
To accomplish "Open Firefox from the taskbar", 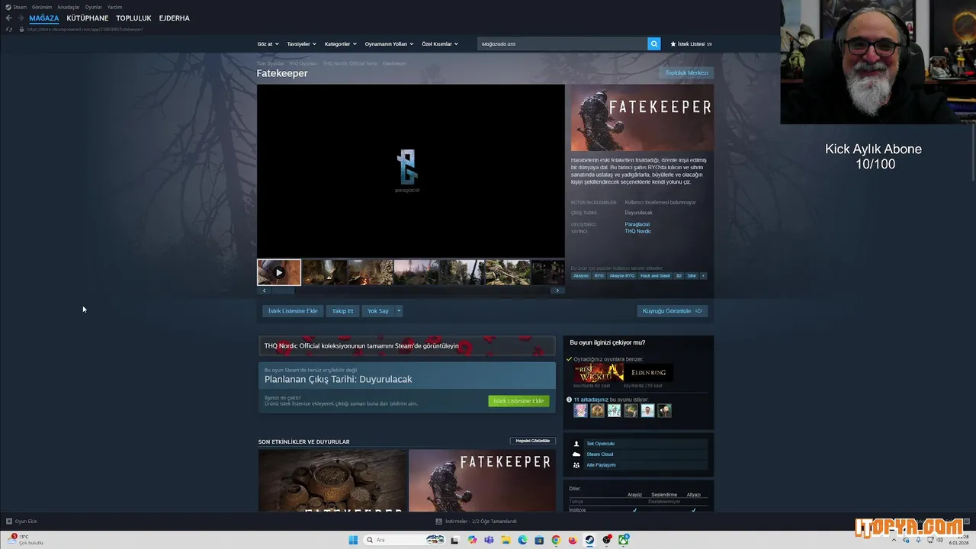I will click(573, 540).
